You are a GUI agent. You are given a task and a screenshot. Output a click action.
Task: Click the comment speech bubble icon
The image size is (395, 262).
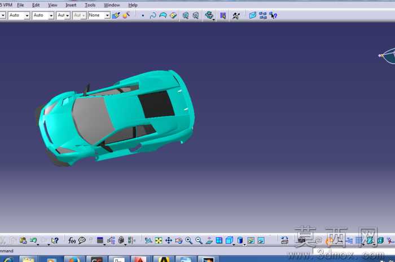(82, 241)
